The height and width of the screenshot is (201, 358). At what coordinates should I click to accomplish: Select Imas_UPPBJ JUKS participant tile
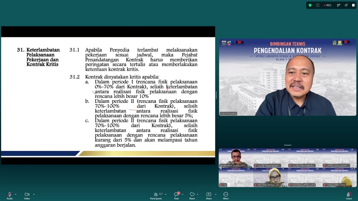point(339,177)
